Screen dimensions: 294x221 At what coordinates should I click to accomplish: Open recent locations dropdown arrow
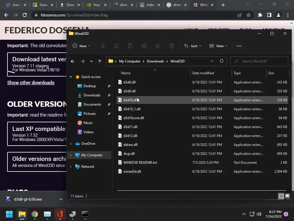tap(91, 61)
